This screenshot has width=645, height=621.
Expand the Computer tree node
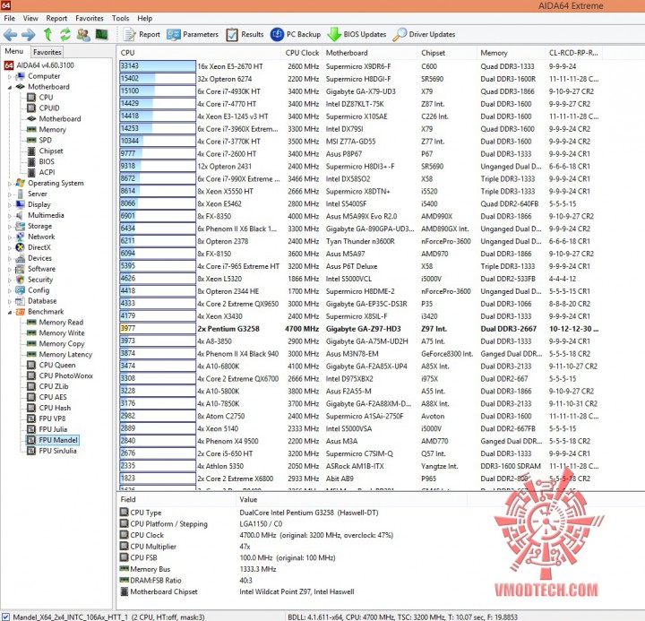tap(10, 76)
